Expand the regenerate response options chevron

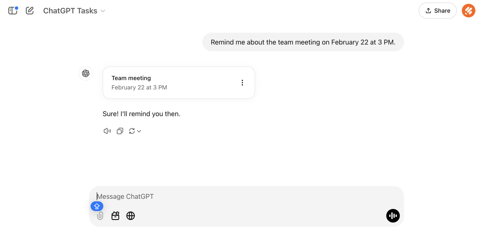point(139,131)
